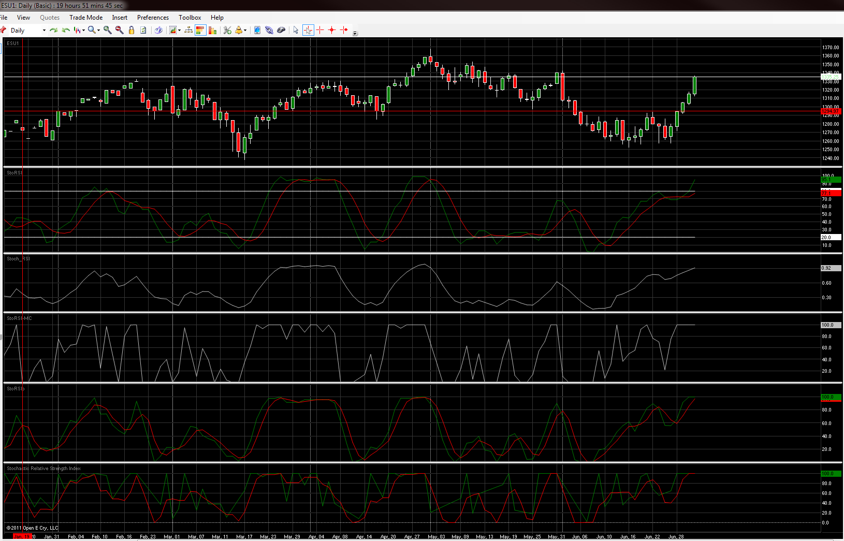Select the red 1294.97 price marker

pos(831,111)
